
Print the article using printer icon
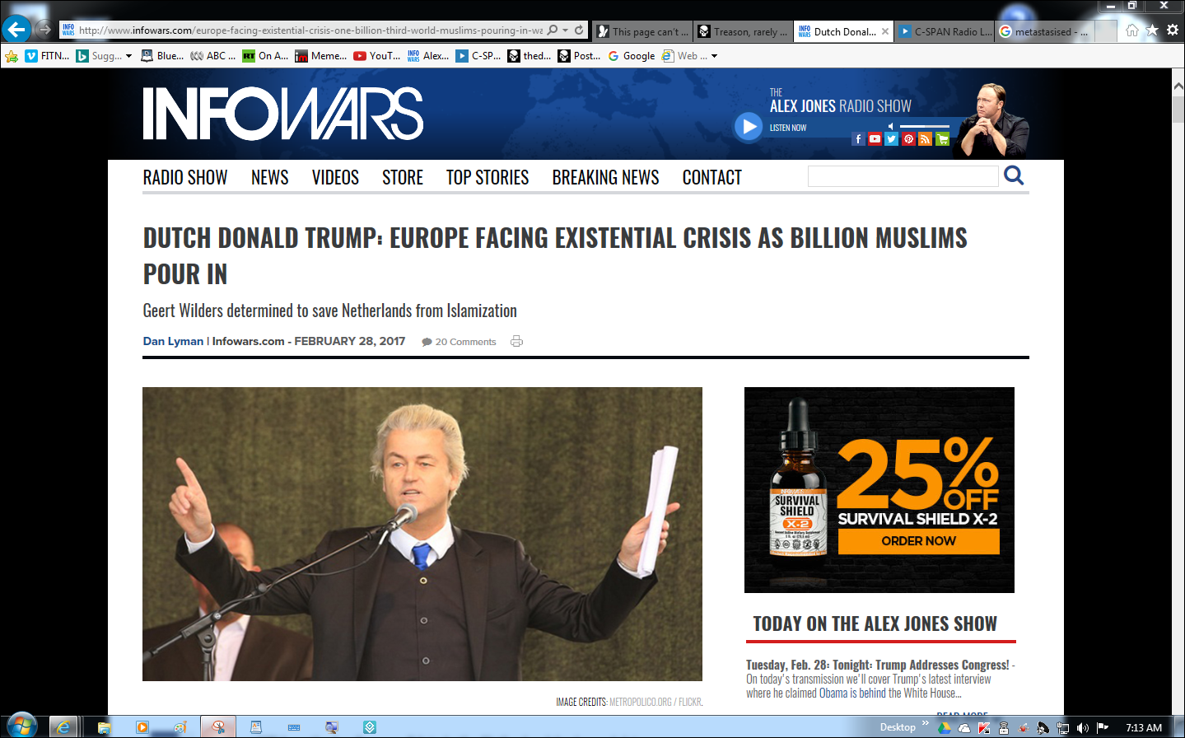516,342
